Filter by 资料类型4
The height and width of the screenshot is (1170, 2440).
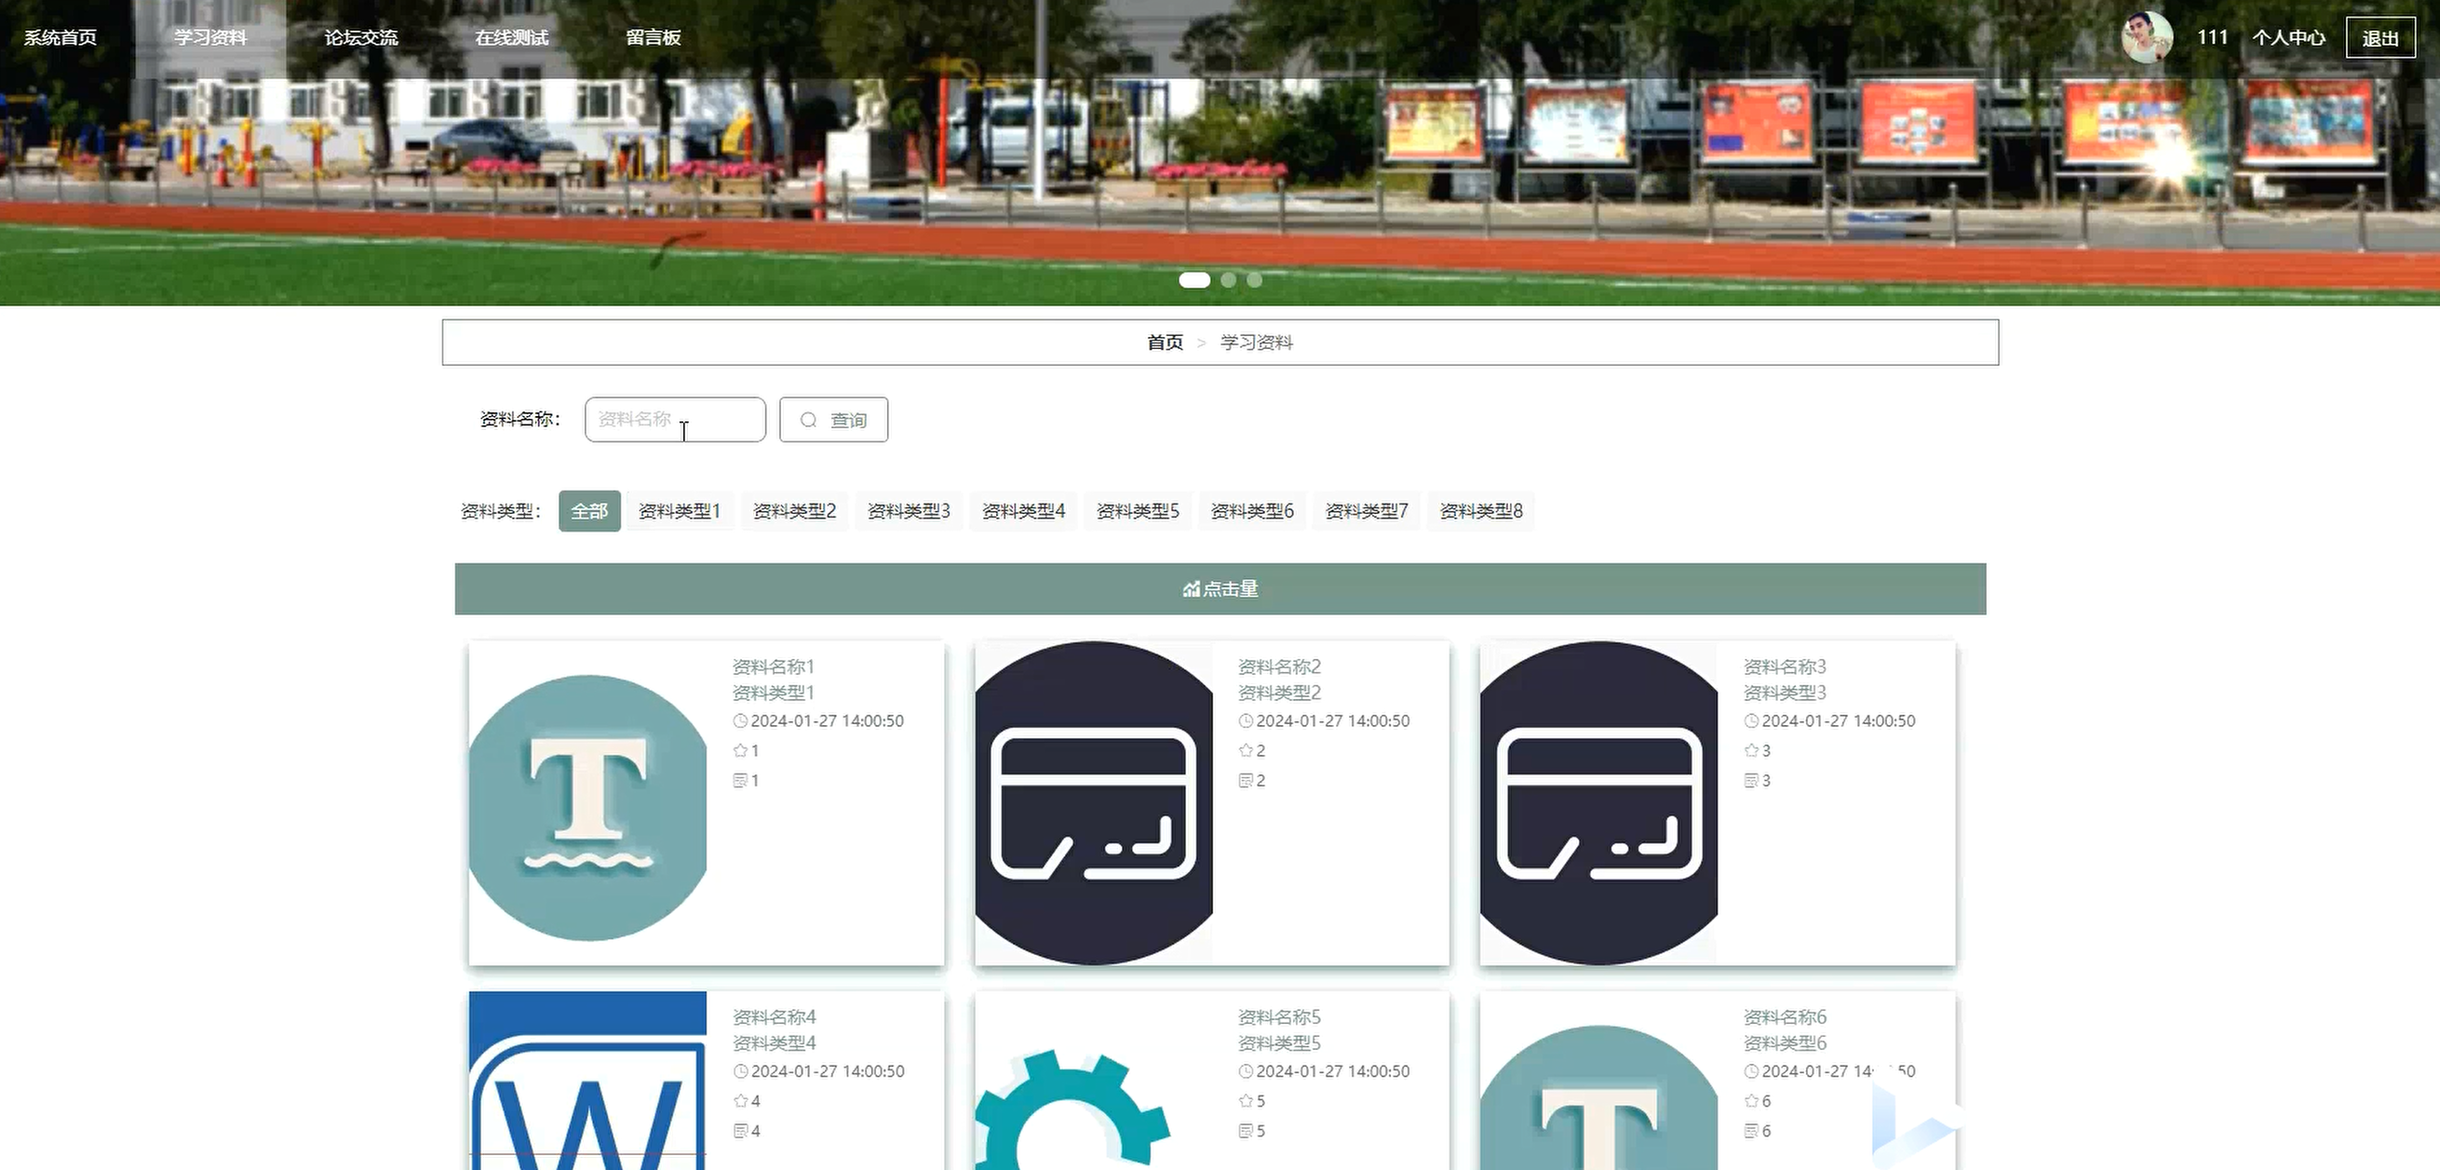point(1023,512)
